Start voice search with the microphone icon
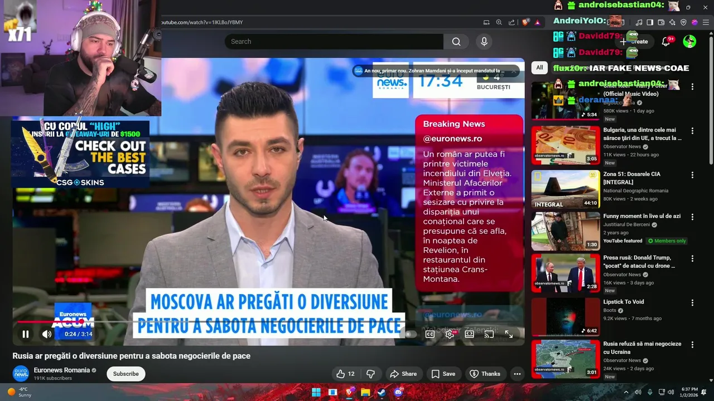 484,41
